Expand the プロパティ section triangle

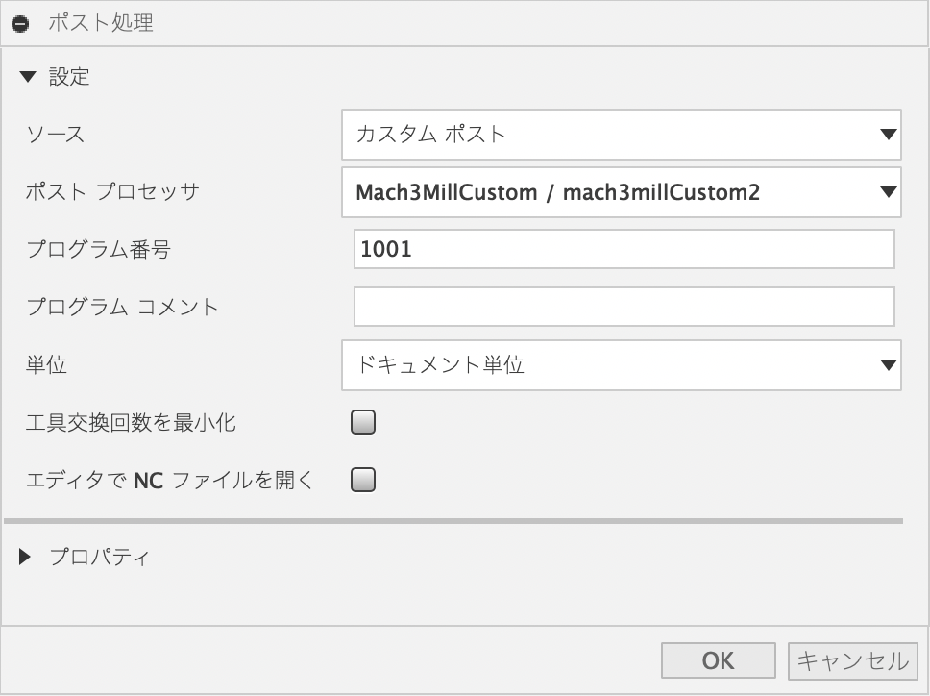point(26,557)
